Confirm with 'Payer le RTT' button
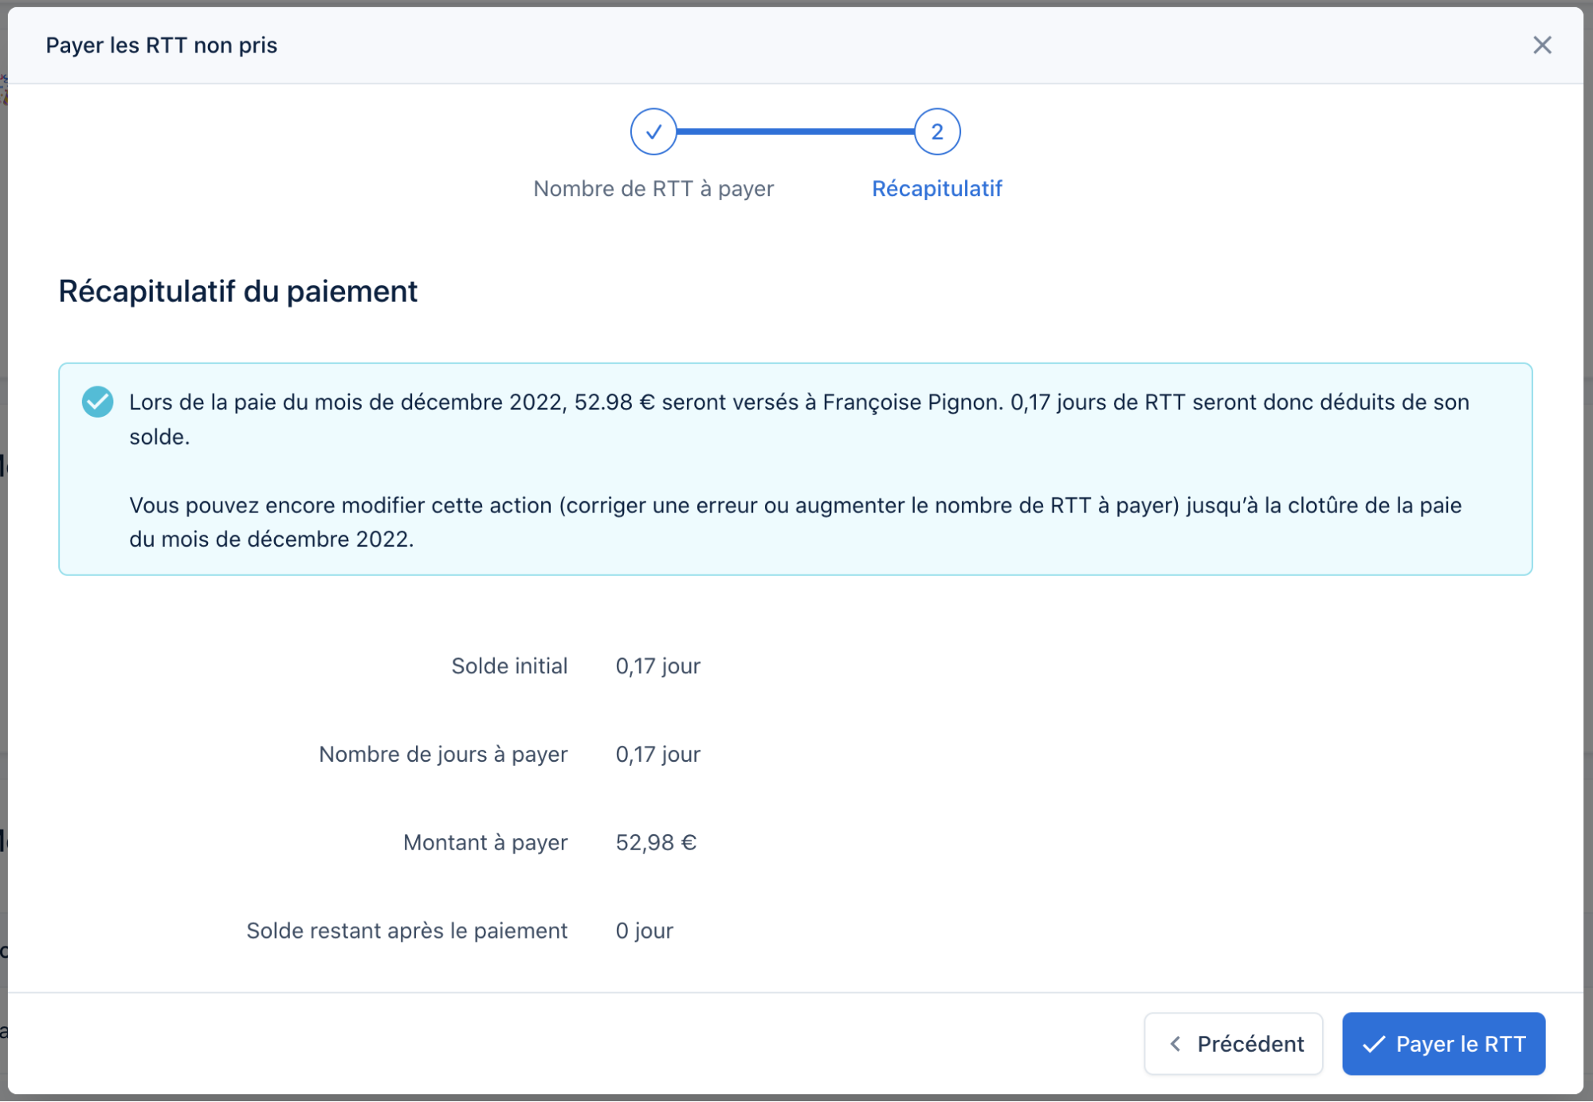1593x1102 pixels. pos(1443,1043)
